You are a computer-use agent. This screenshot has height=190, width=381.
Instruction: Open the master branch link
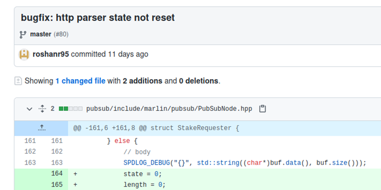pyautogui.click(x=40, y=35)
